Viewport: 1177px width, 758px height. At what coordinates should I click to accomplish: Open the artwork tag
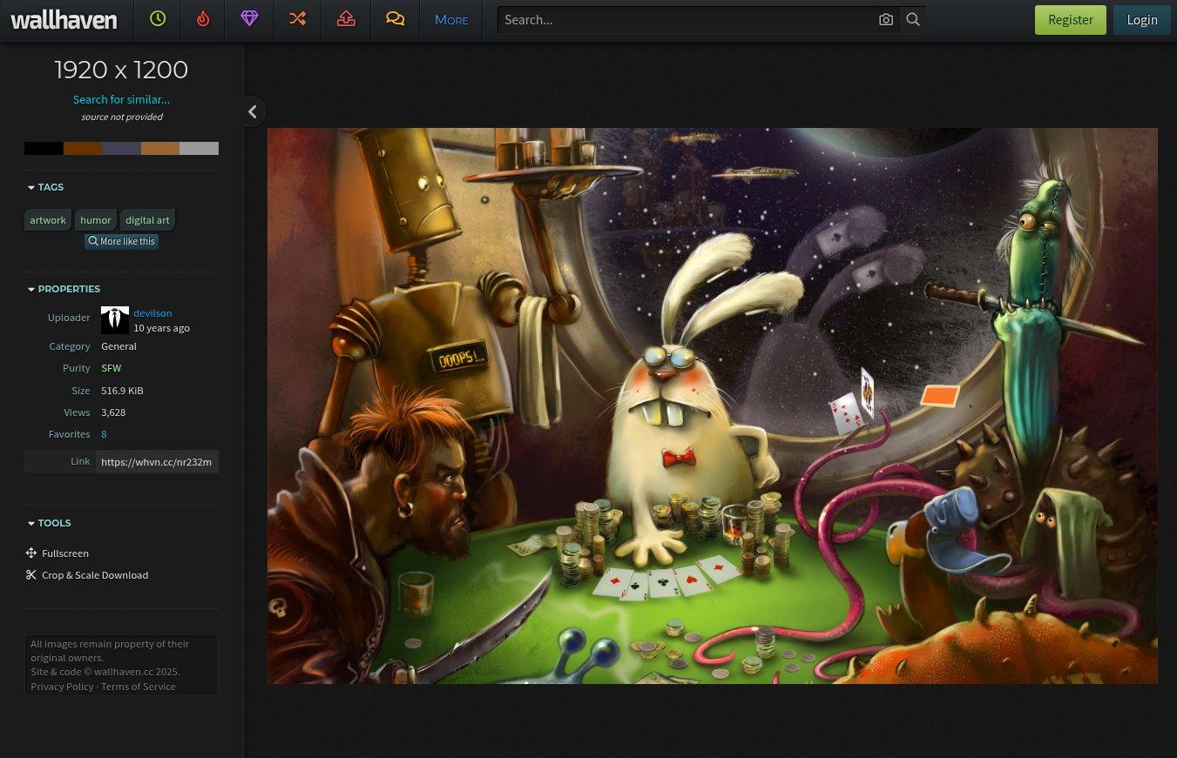pyautogui.click(x=48, y=220)
